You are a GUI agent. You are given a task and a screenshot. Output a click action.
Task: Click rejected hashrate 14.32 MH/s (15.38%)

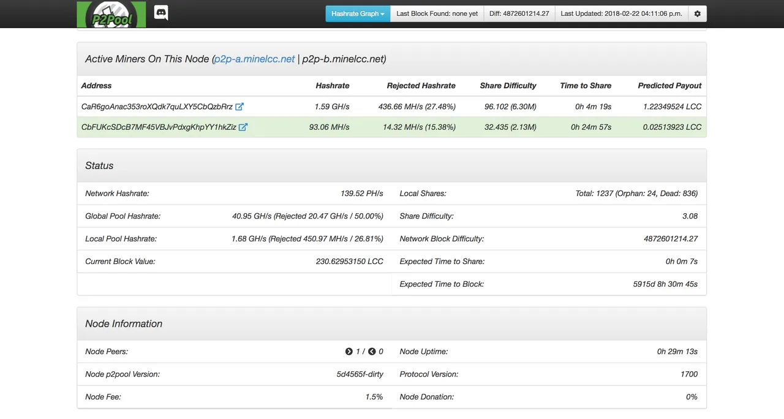pos(420,127)
